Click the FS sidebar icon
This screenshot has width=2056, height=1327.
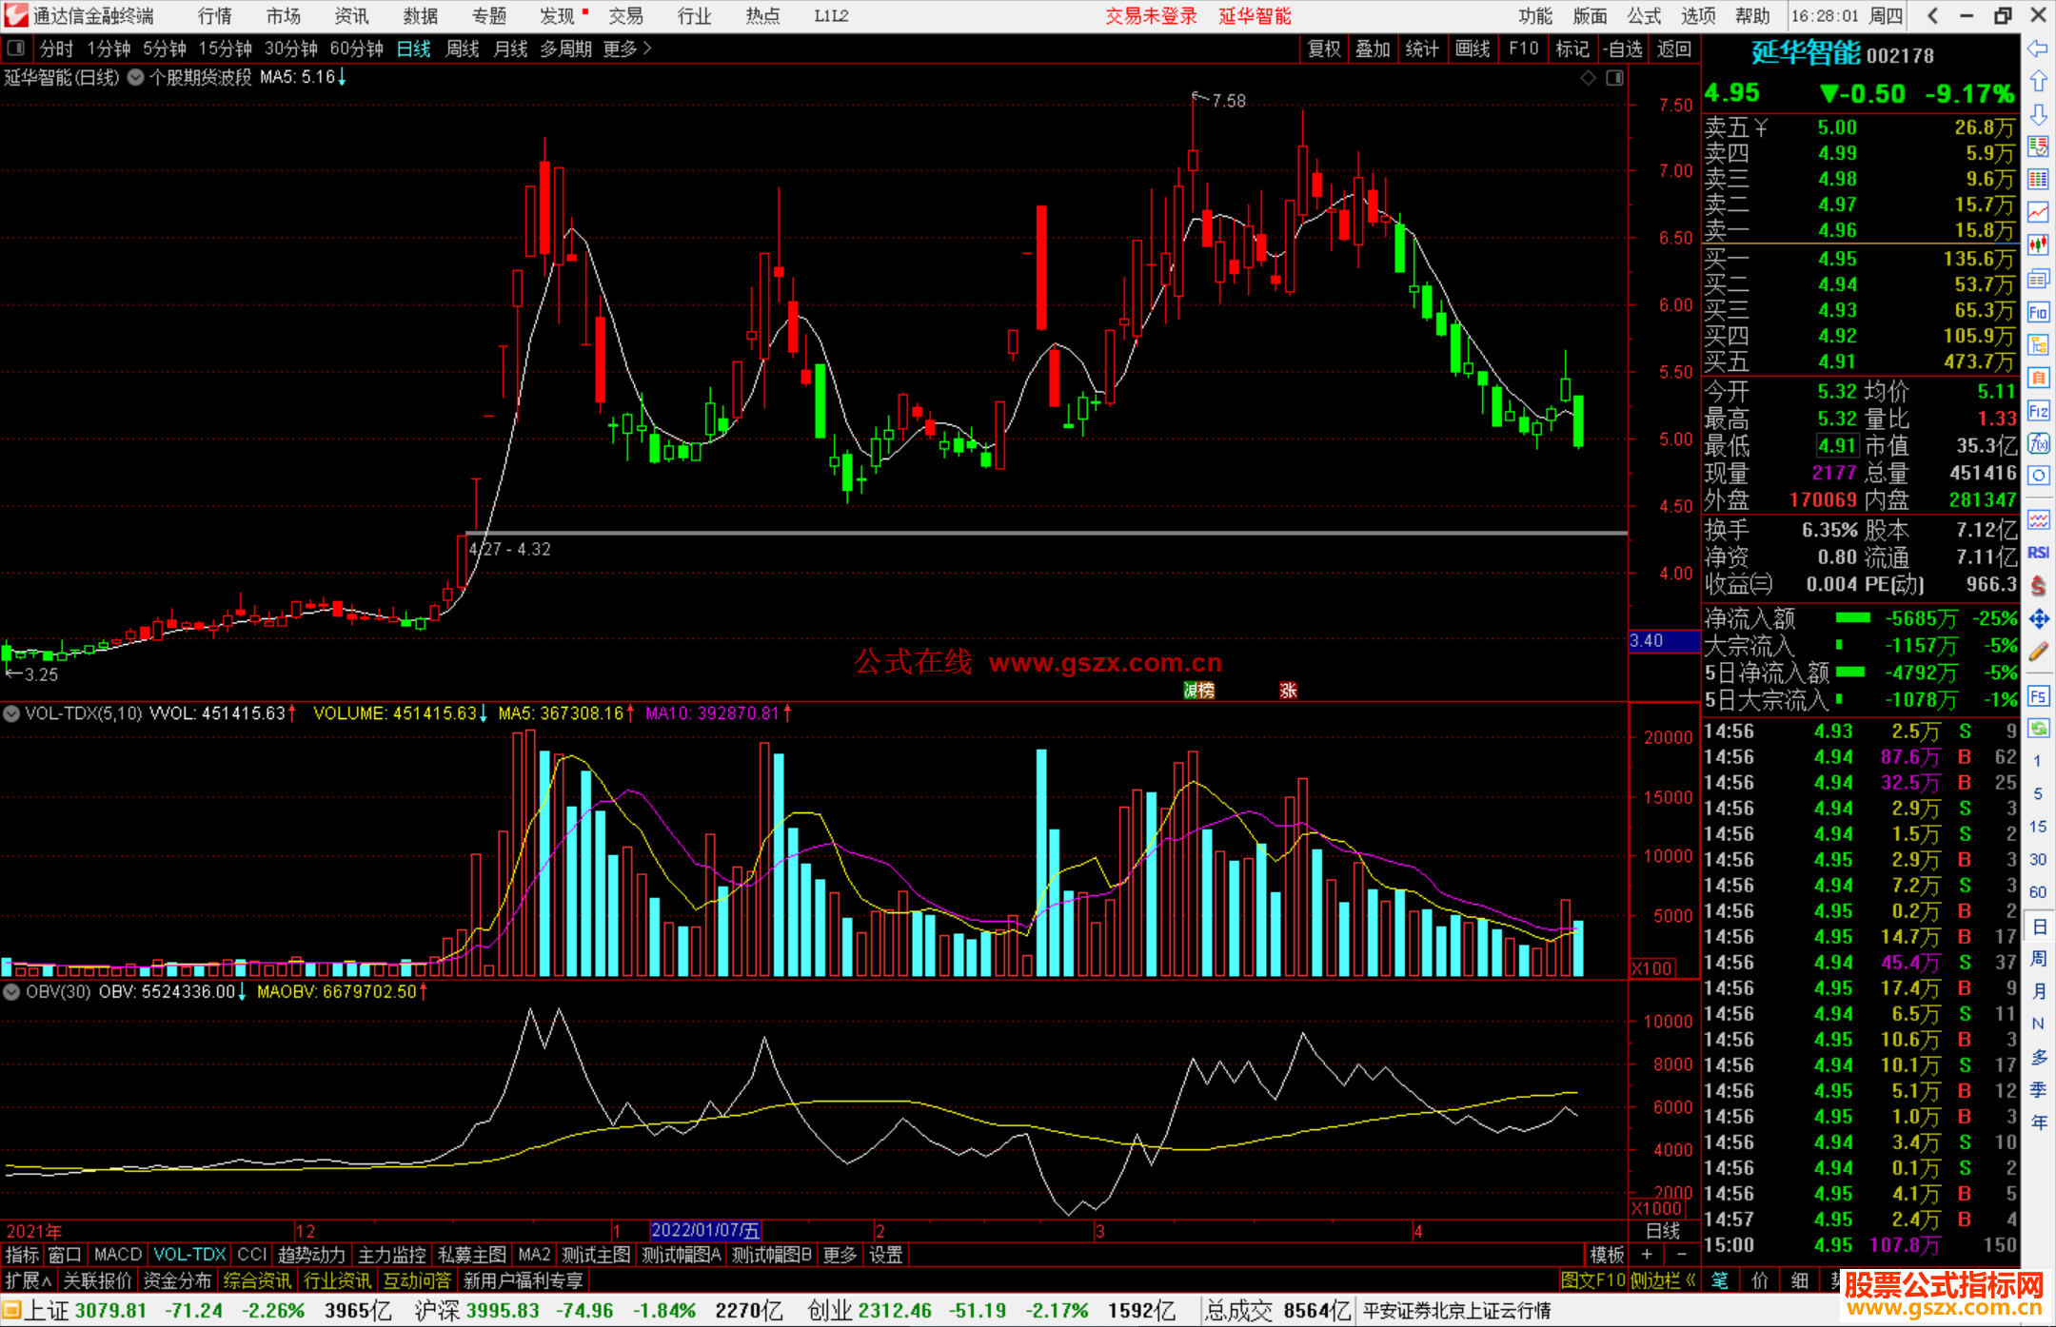coord(2038,695)
